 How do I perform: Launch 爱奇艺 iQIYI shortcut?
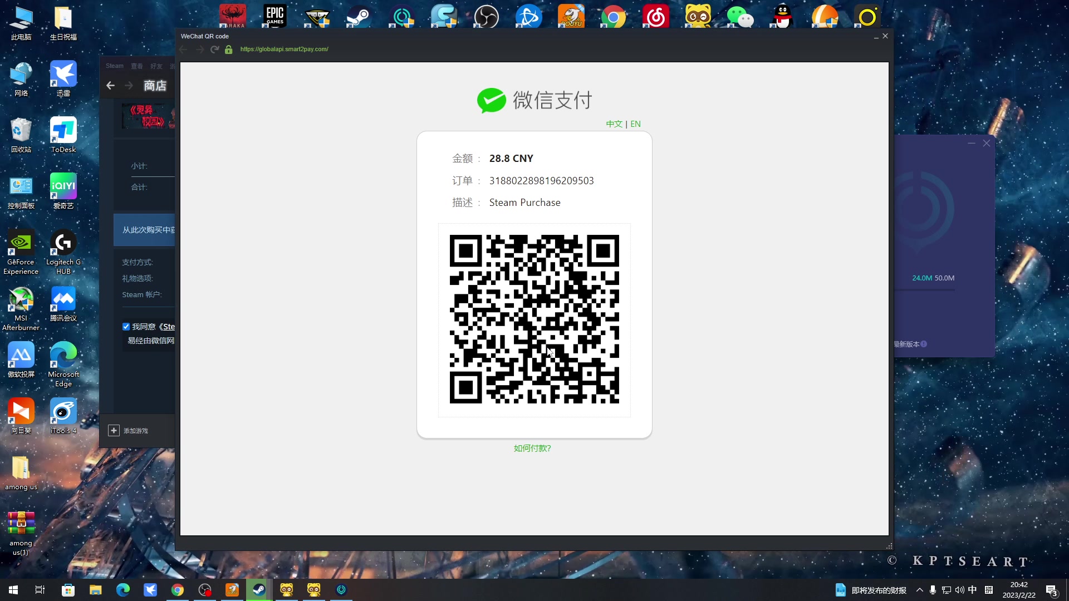(63, 191)
